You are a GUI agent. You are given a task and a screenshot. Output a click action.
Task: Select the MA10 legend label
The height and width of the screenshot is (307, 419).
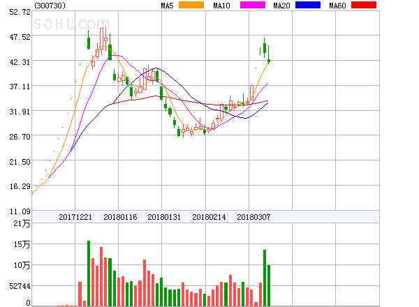pyautogui.click(x=221, y=6)
